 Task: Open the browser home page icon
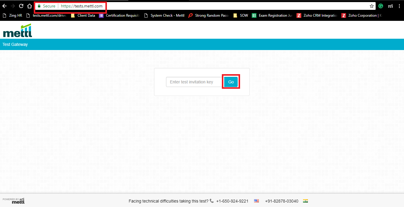(29, 6)
